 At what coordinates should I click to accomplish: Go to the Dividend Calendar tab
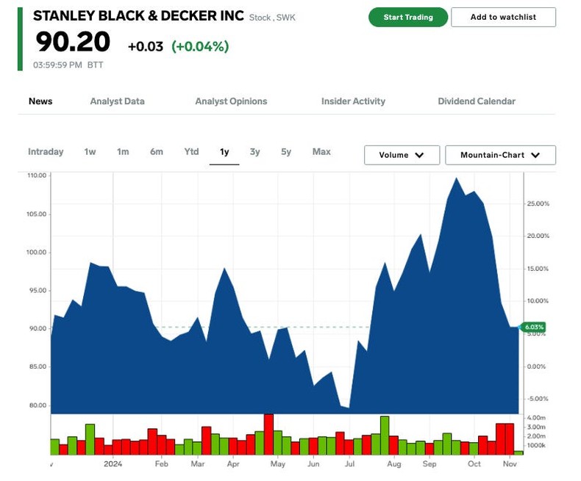point(477,101)
